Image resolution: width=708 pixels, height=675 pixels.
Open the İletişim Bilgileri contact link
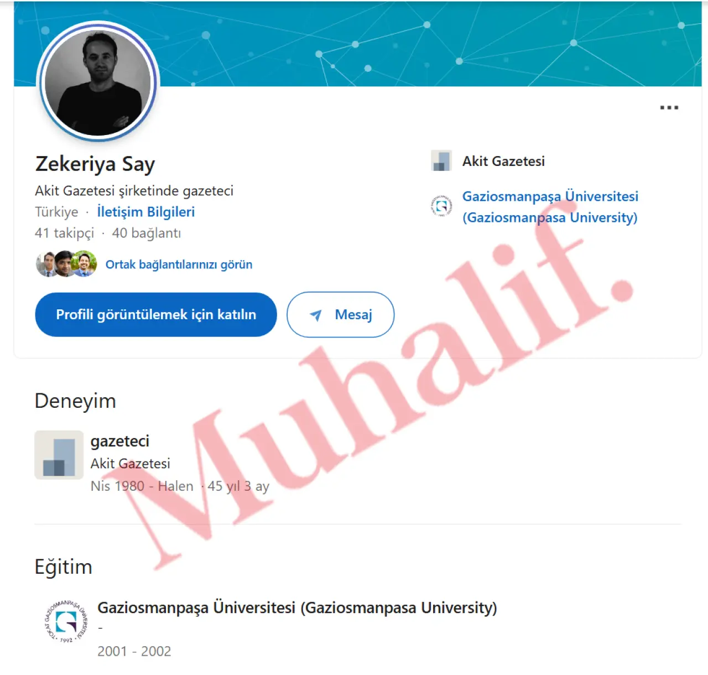click(x=146, y=212)
